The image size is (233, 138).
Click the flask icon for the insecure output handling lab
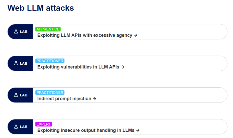[x=16, y=126]
